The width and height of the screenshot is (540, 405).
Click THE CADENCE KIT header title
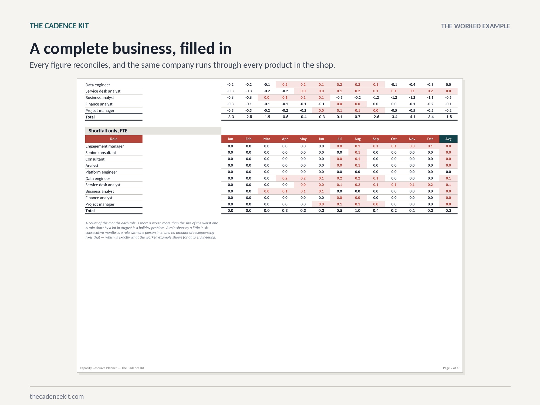click(x=59, y=26)
